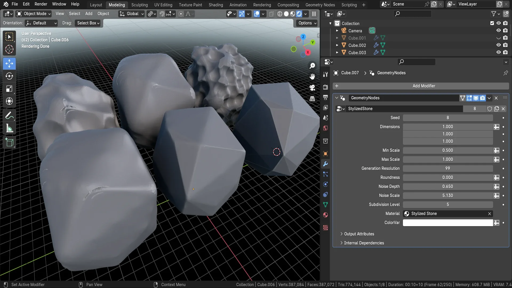Enable snapping with the magnet icon
This screenshot has width=512, height=288.
point(162,14)
